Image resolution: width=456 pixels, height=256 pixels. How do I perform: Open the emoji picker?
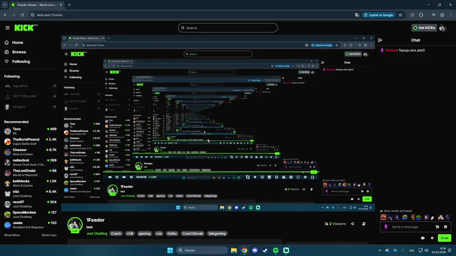point(446,227)
